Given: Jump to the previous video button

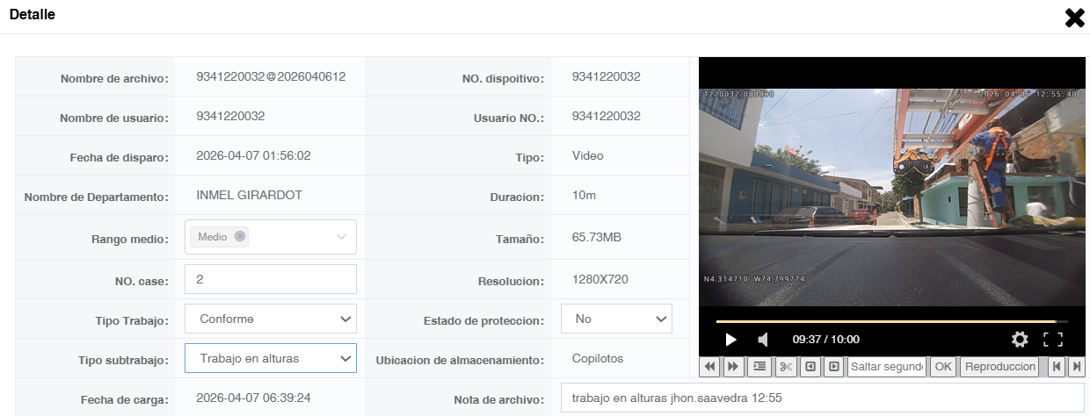Looking at the screenshot, I should coord(1057,366).
